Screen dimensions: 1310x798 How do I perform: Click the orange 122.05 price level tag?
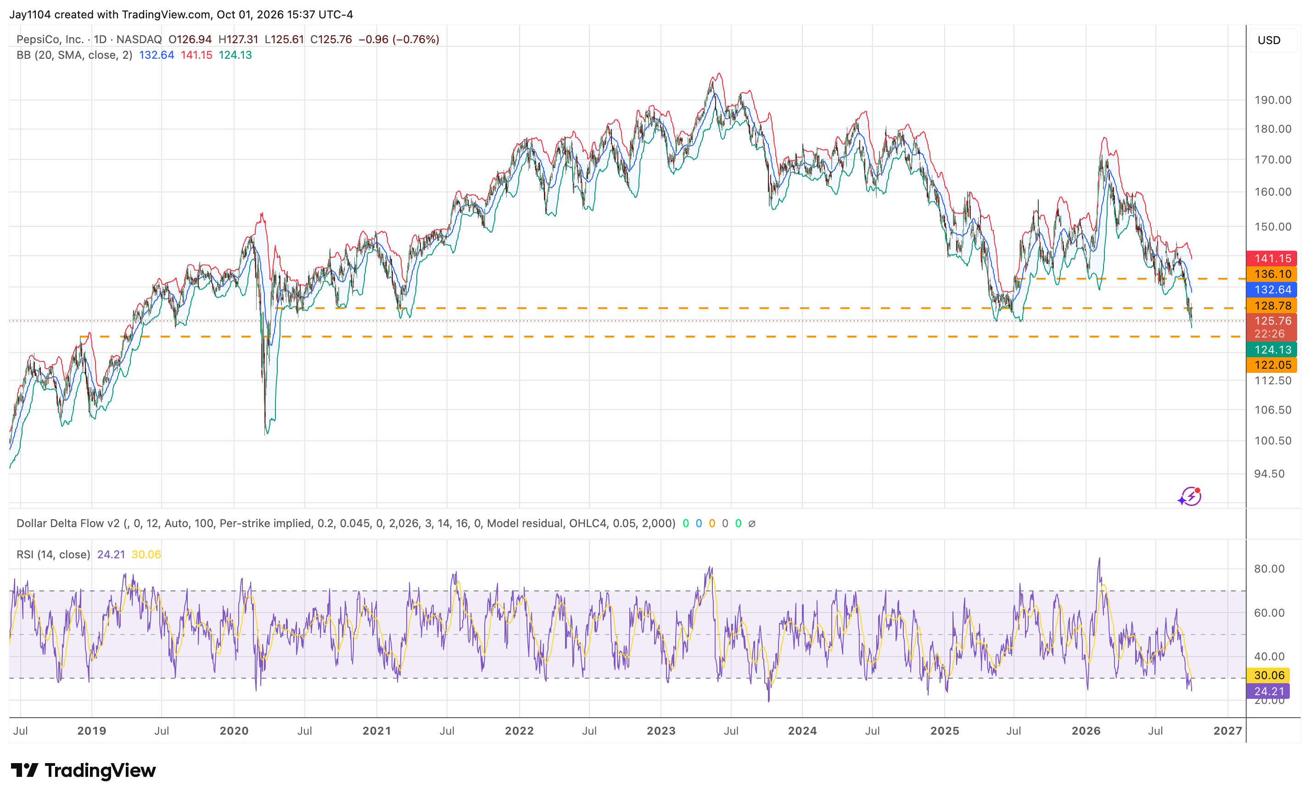pos(1272,365)
